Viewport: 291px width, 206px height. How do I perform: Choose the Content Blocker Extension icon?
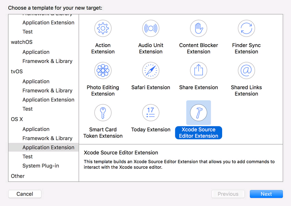point(199,28)
